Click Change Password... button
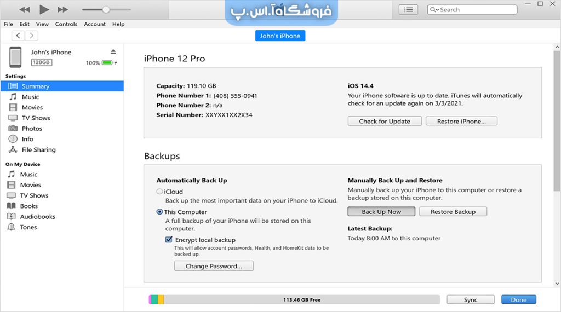 pyautogui.click(x=214, y=266)
